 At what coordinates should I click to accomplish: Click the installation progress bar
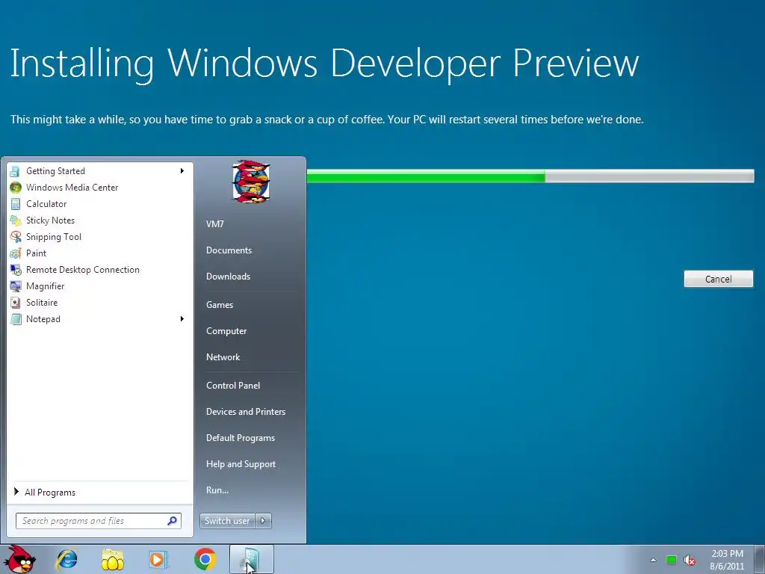pos(530,176)
